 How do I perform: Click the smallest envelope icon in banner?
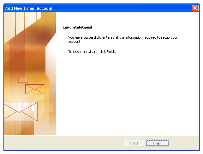coord(23,80)
